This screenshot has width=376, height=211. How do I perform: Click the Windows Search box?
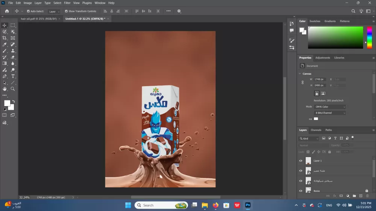[161, 205]
